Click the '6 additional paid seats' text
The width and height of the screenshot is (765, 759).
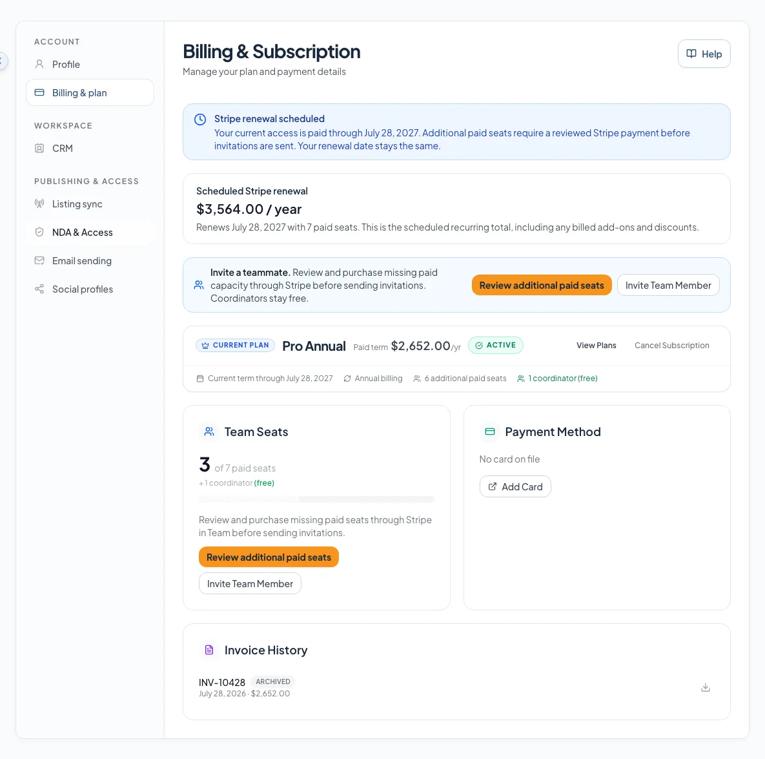(465, 379)
